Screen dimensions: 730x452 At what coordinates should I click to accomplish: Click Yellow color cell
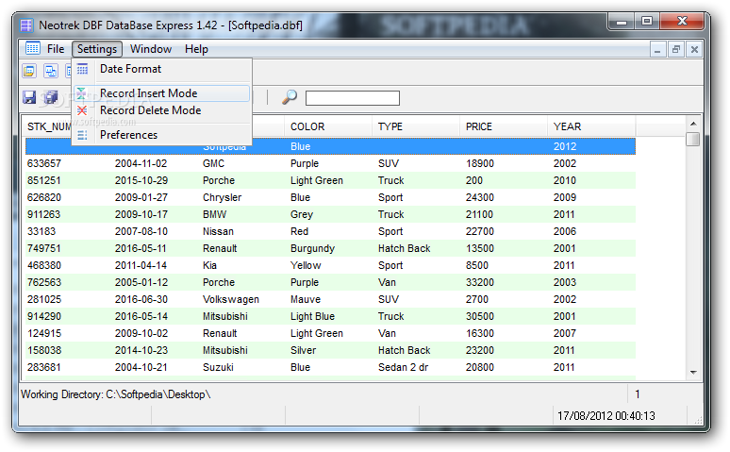[x=306, y=265]
